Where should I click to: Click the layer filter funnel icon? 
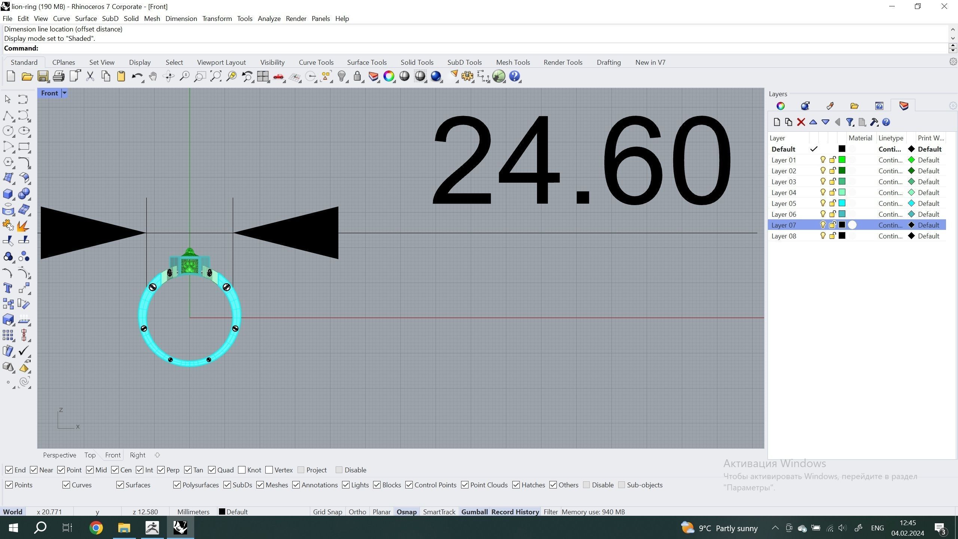[x=849, y=122]
